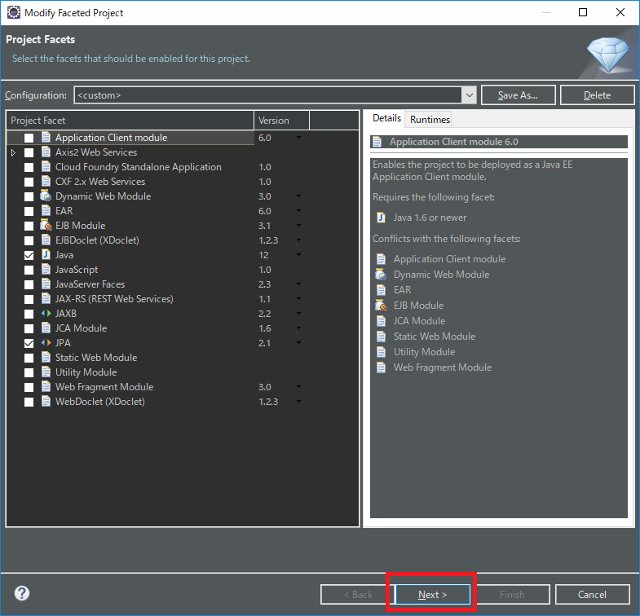Open the Java version dropdown arrow
The height and width of the screenshot is (616, 640).
298,255
